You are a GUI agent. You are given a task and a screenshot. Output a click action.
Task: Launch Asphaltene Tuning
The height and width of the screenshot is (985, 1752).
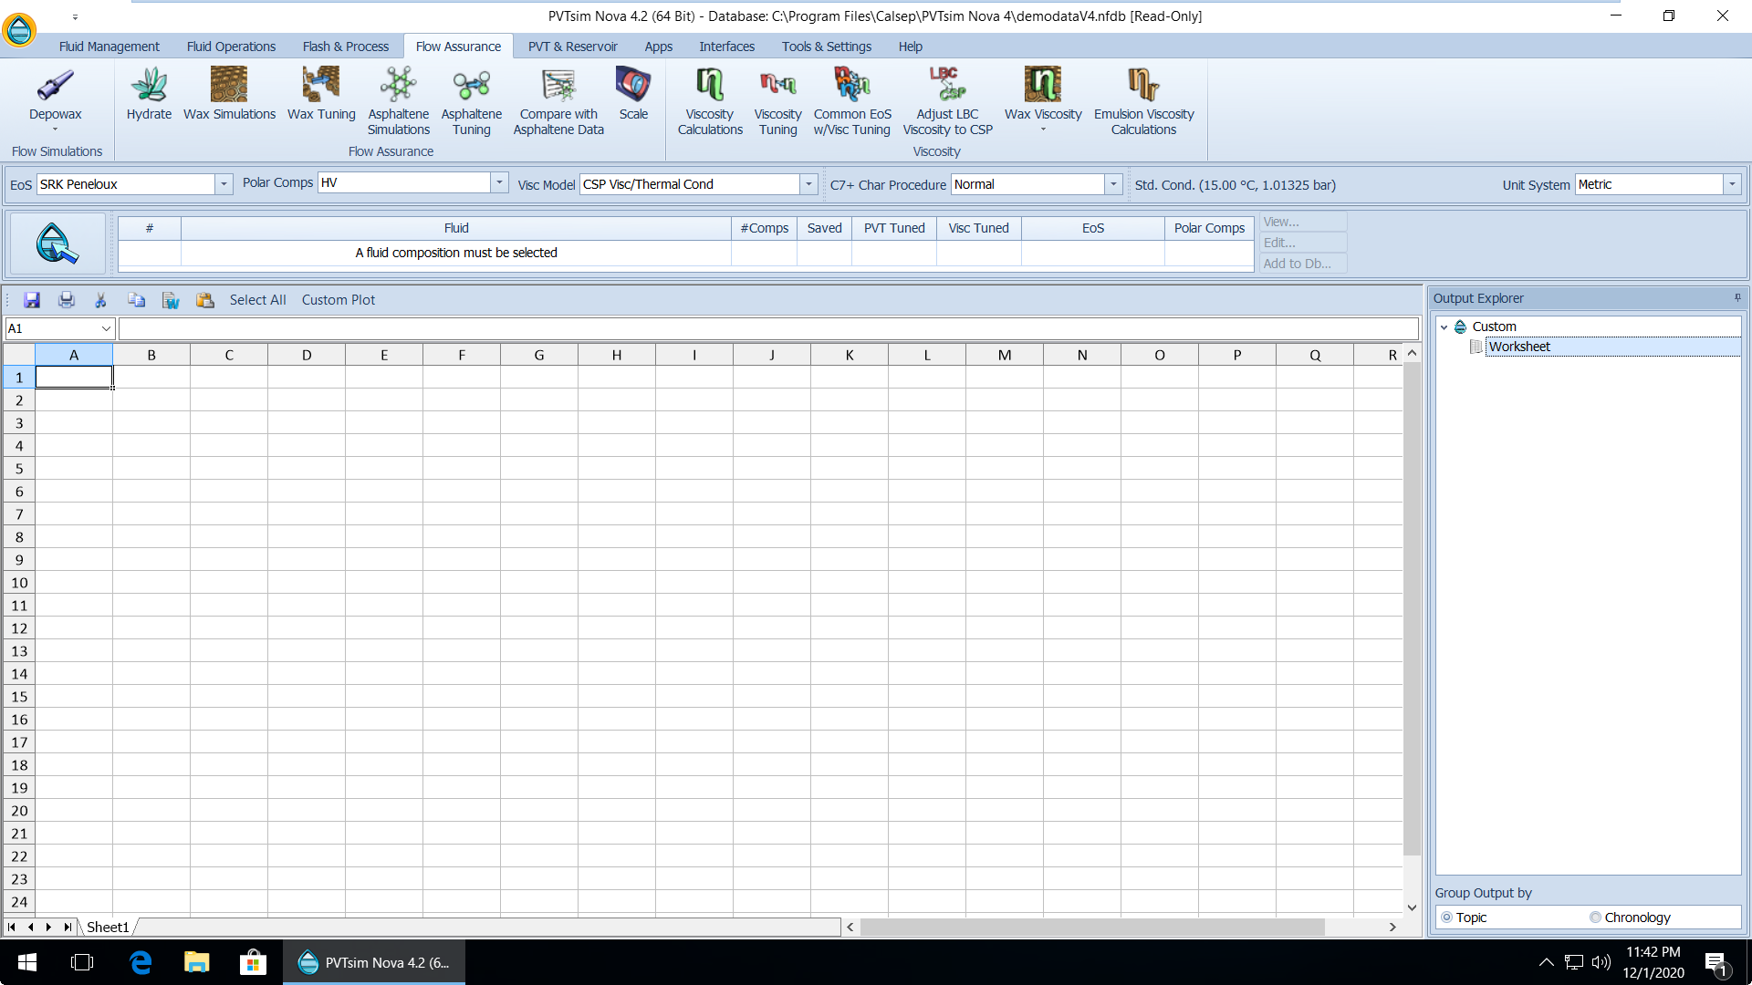pyautogui.click(x=472, y=101)
